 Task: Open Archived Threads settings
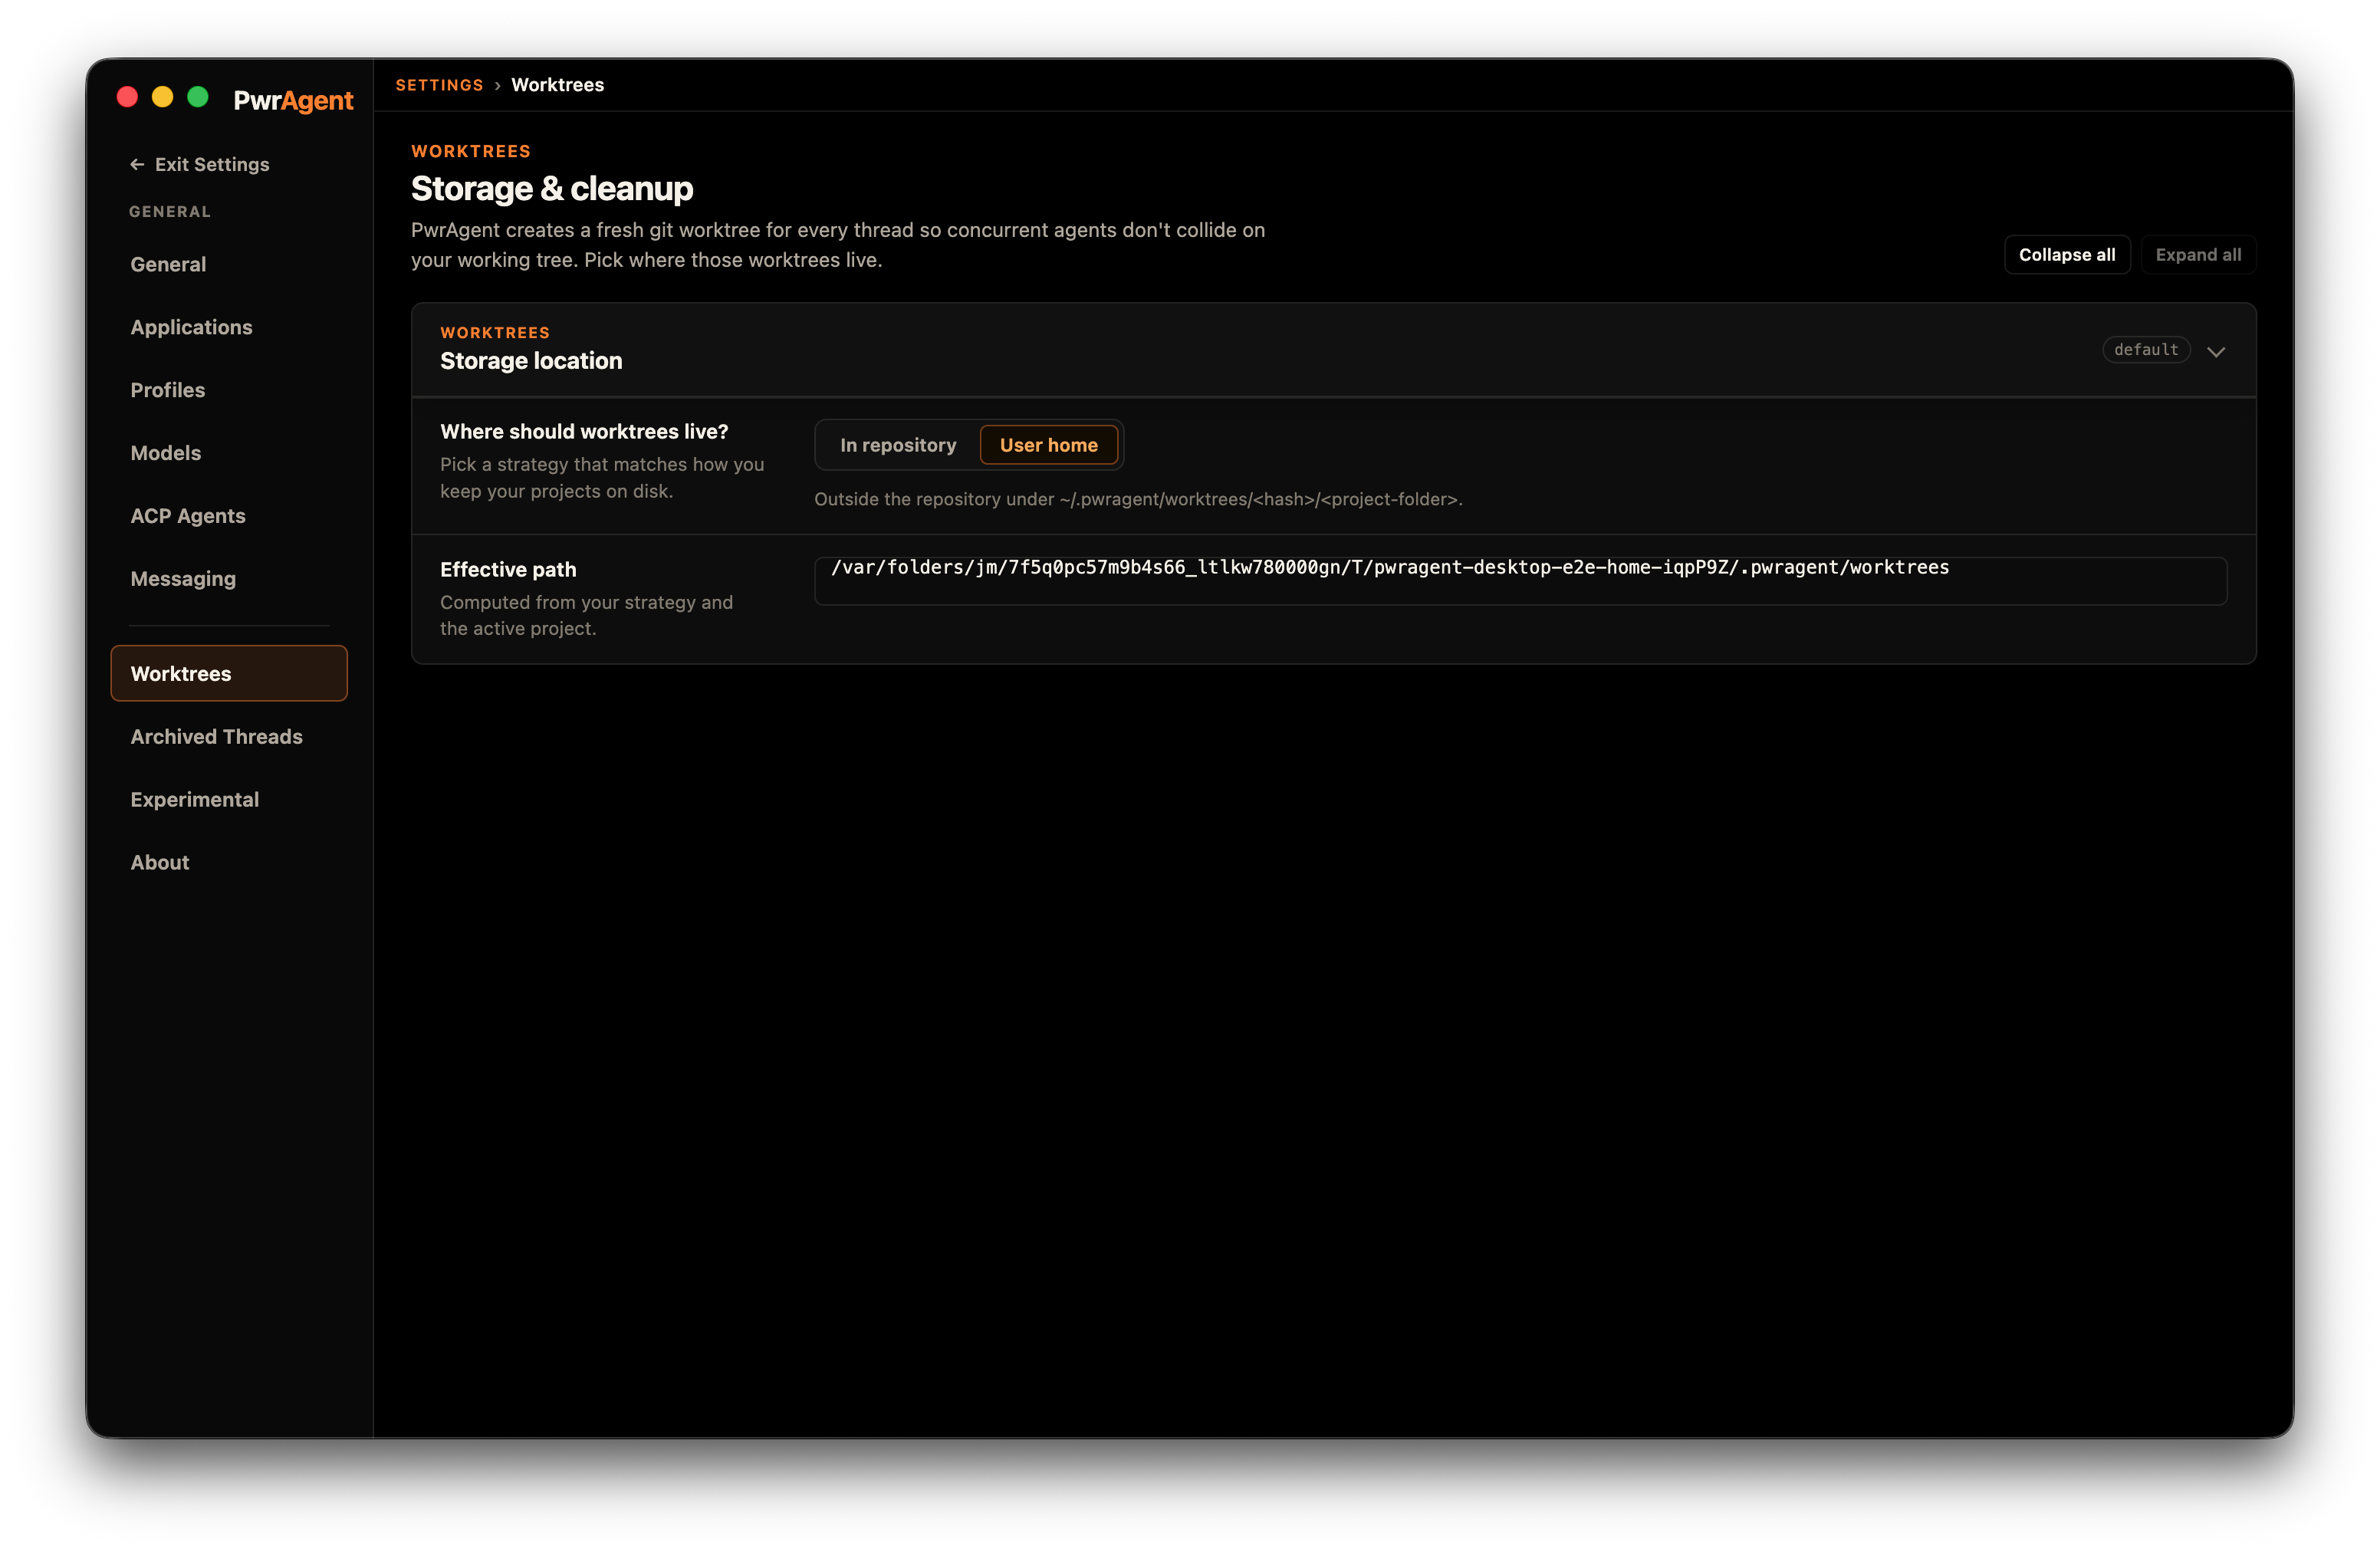pos(229,736)
